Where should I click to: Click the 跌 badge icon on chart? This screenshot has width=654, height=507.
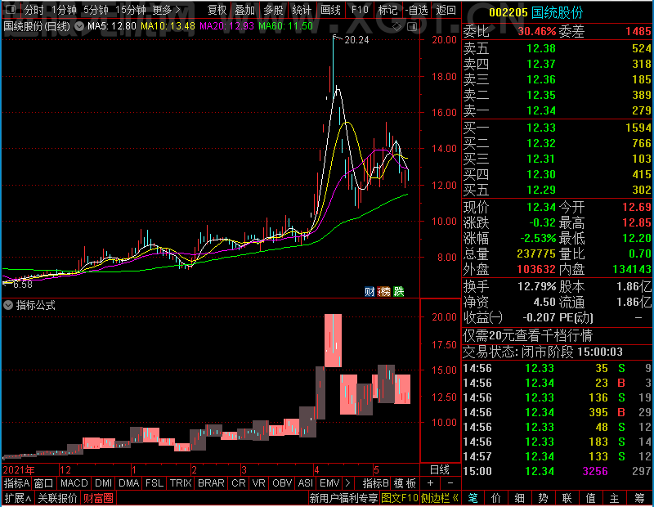coord(399,291)
